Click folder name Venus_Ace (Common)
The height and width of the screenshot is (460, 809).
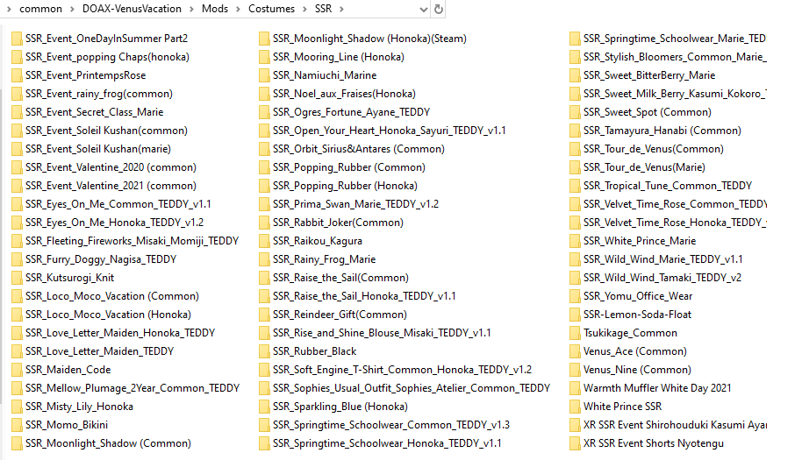pyautogui.click(x=635, y=351)
